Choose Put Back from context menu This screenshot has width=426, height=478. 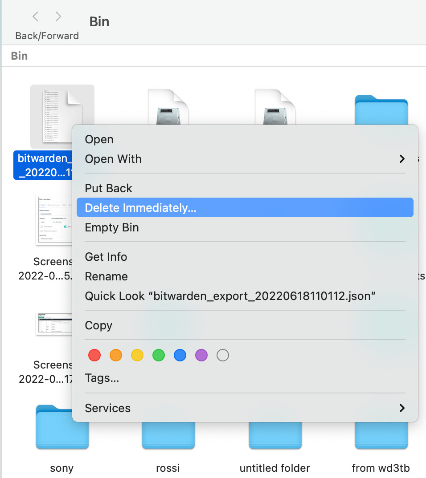109,188
